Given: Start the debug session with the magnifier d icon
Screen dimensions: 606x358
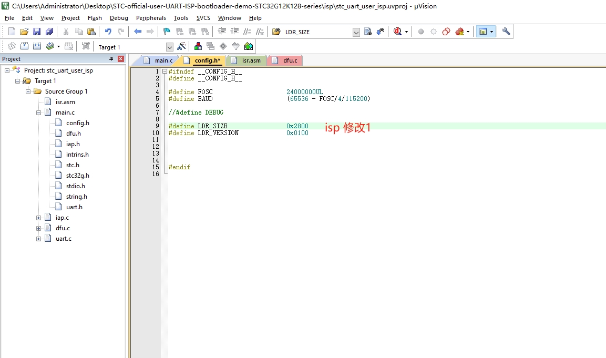Looking at the screenshot, I should (398, 32).
